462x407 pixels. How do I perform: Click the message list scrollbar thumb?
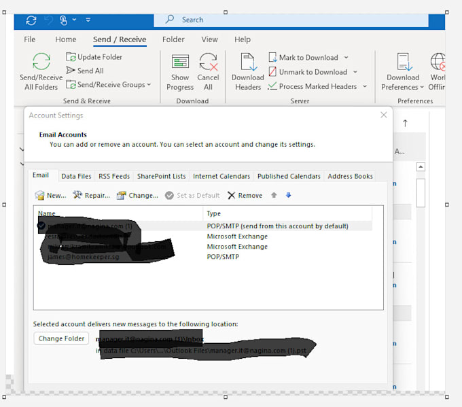pyautogui.click(x=421, y=193)
